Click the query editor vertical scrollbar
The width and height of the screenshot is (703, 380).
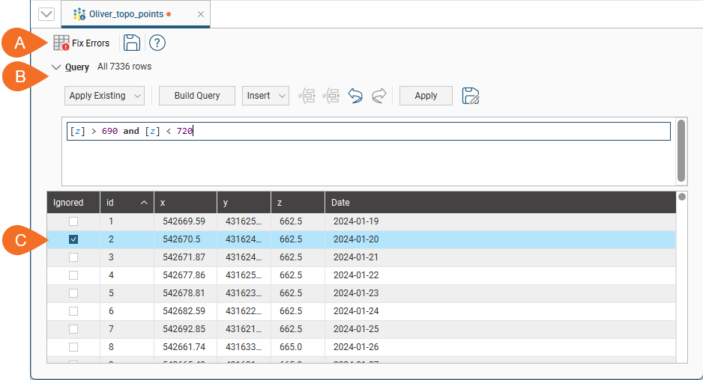coord(681,150)
